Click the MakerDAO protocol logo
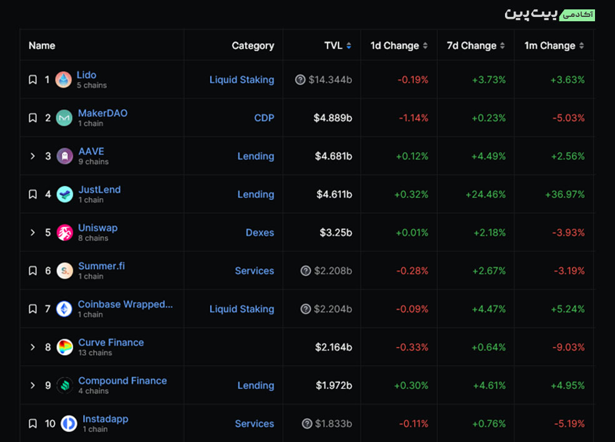Screen dimensions: 615x442 tap(64, 118)
